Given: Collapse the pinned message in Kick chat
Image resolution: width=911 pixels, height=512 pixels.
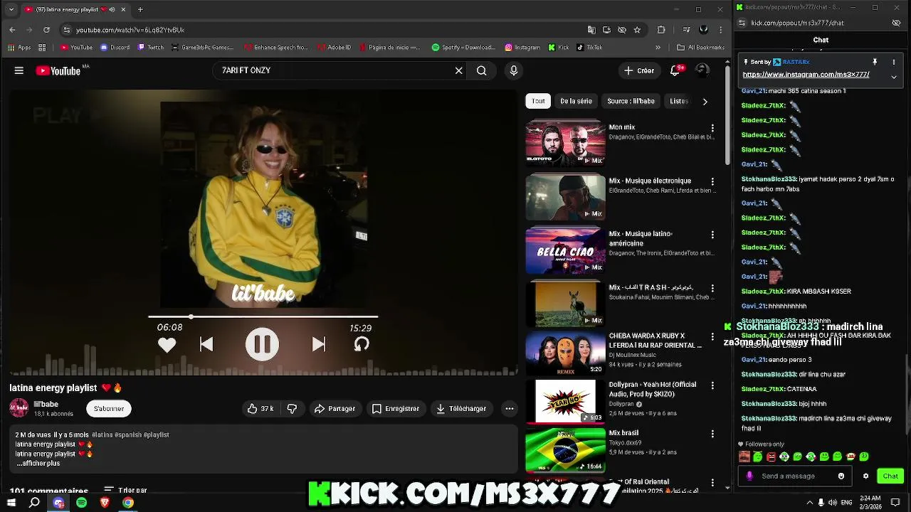Looking at the screenshot, I should tap(894, 76).
